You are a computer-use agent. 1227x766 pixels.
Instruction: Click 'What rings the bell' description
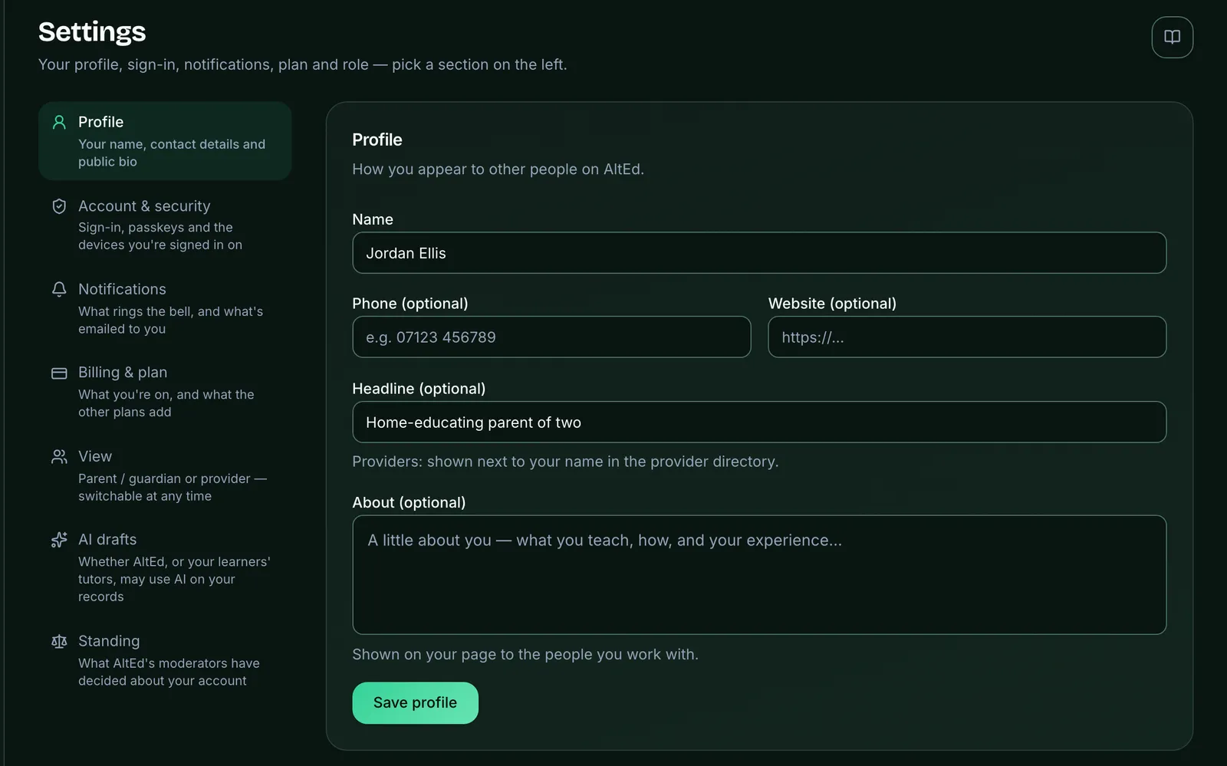click(170, 320)
